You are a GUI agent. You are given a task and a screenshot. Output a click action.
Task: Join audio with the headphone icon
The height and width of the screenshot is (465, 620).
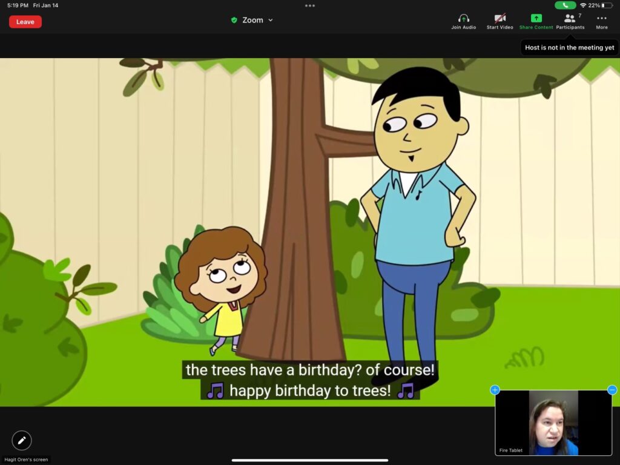coord(463,22)
